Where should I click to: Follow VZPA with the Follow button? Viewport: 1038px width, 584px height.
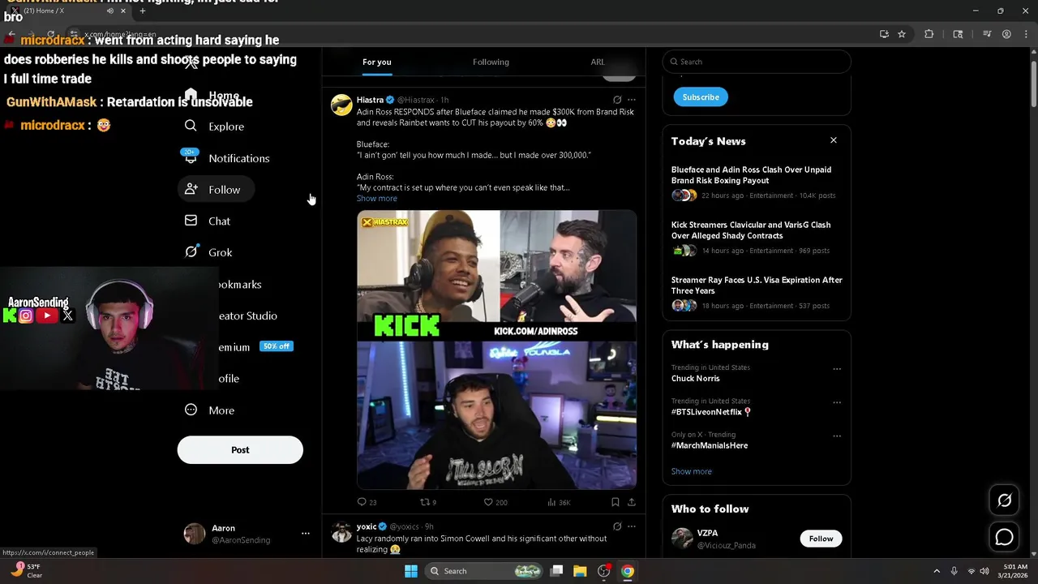point(821,539)
